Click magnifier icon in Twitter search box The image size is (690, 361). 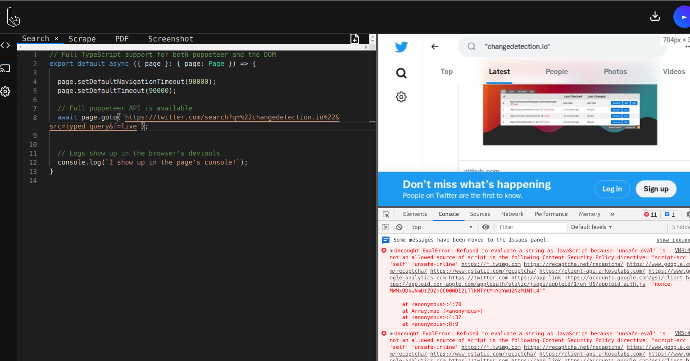(x=472, y=46)
